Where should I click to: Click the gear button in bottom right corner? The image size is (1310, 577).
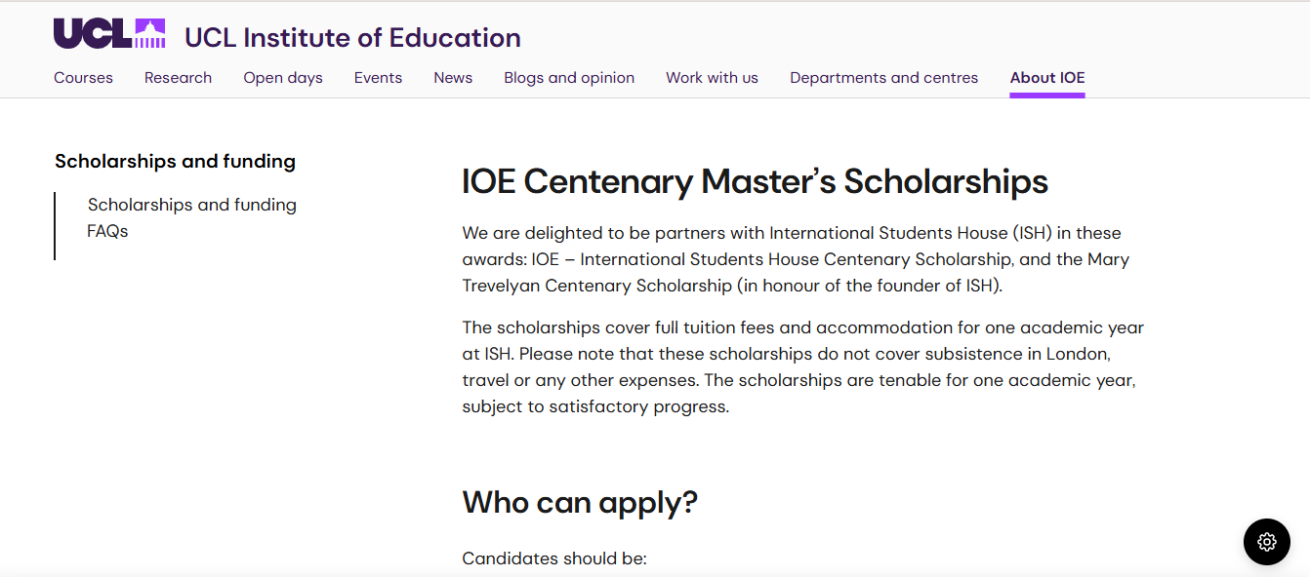coord(1266,542)
